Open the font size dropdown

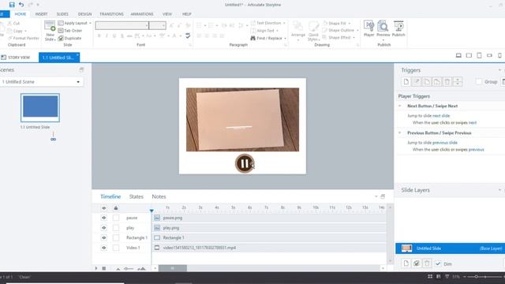pos(163,25)
